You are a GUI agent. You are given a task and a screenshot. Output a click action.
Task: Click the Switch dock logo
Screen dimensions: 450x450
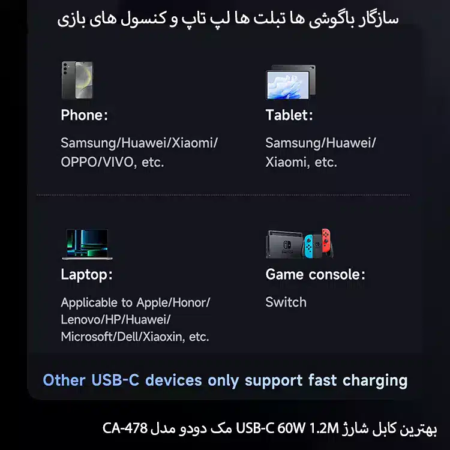click(x=287, y=245)
